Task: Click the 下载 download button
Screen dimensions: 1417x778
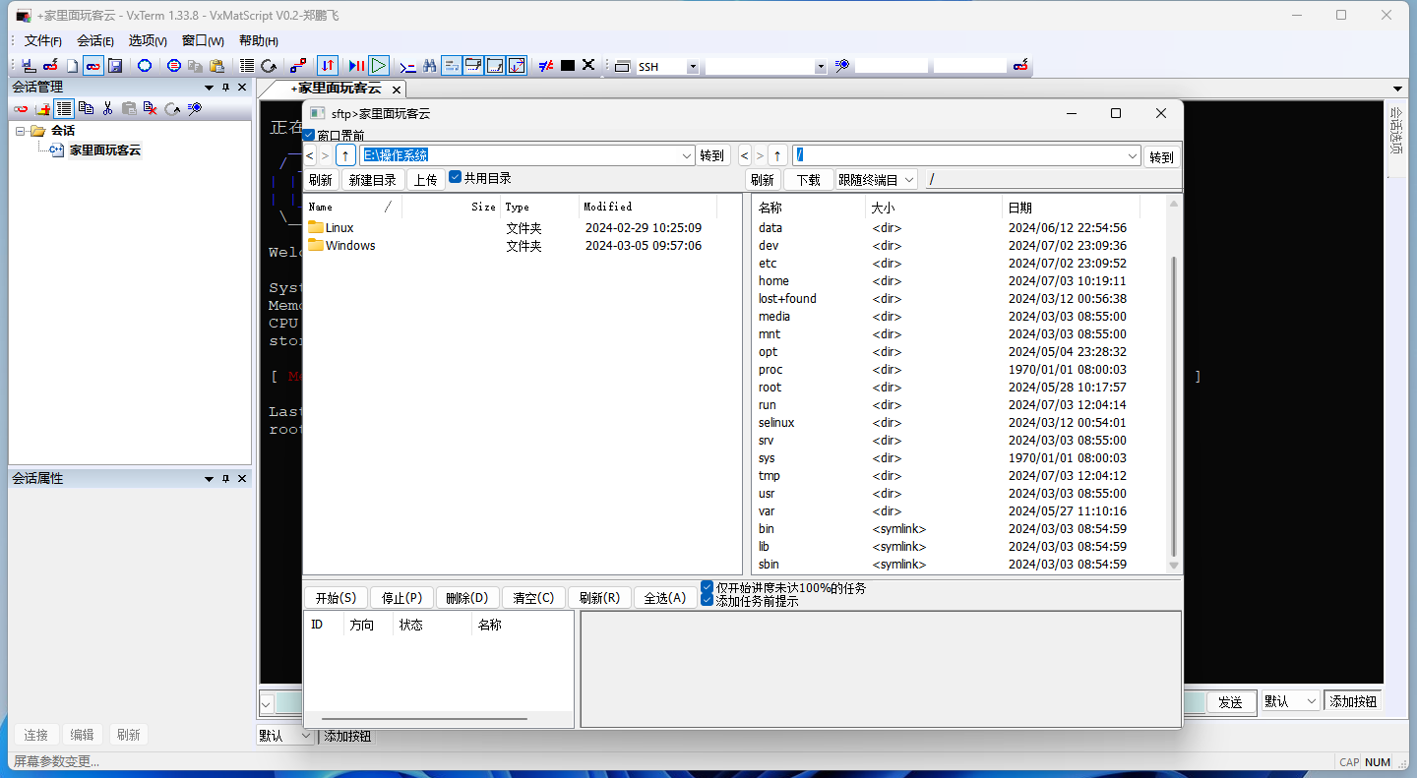Action: [x=808, y=180]
